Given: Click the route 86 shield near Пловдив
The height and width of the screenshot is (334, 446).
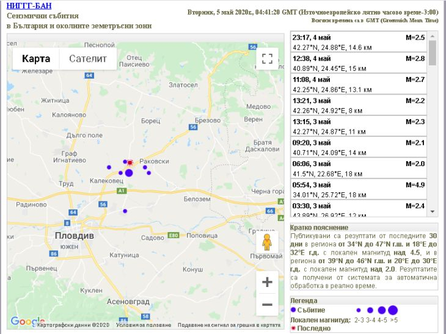Looking at the screenshot, I should 54,253.
